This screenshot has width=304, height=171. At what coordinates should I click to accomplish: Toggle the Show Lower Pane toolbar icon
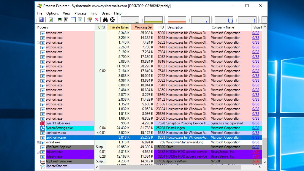tap(73, 20)
